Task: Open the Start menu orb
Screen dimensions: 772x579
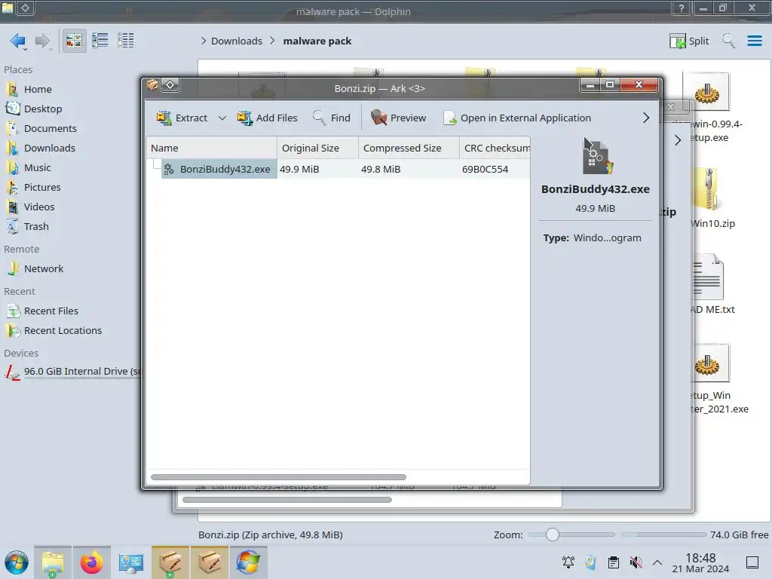Action: (17, 562)
